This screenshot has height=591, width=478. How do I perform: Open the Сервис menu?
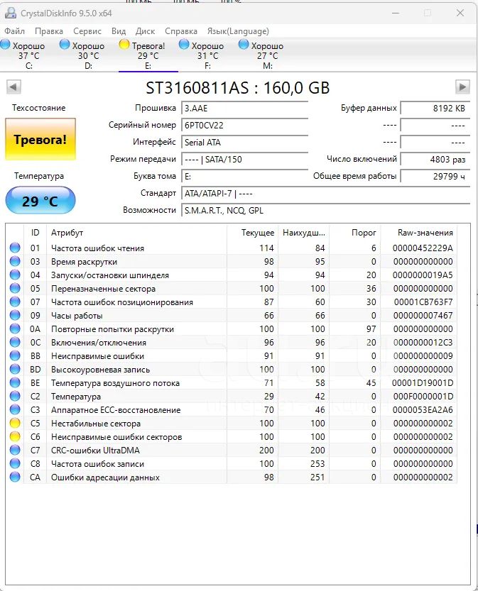[87, 31]
